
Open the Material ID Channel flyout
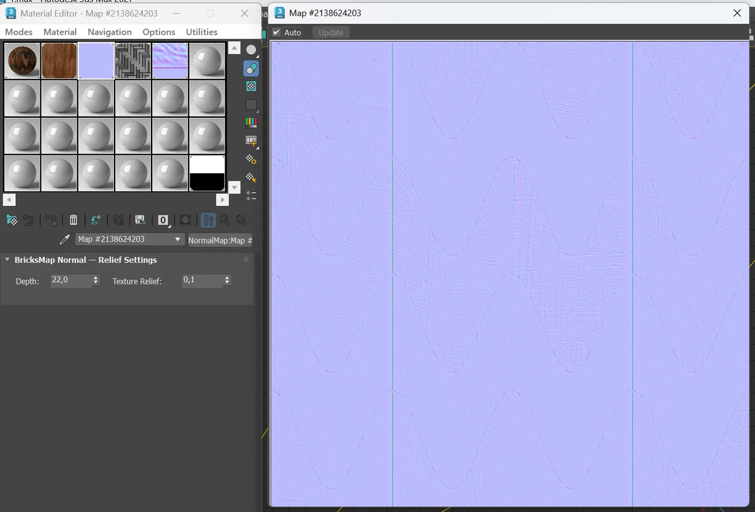pos(163,220)
